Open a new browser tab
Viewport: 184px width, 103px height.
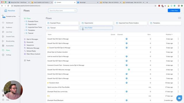click(147, 2)
